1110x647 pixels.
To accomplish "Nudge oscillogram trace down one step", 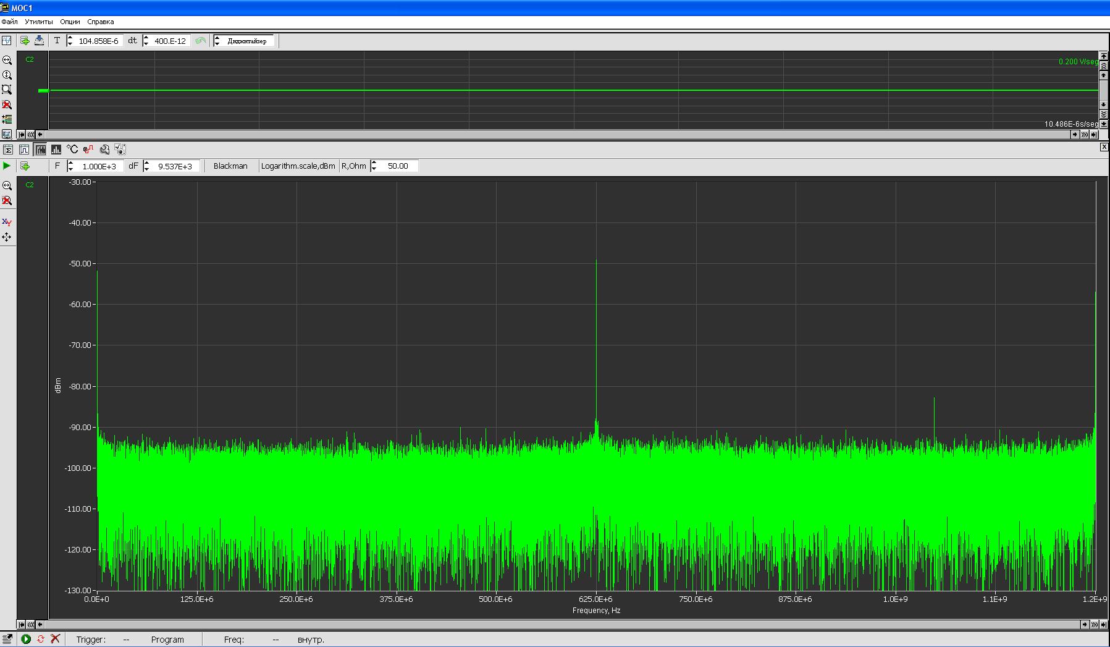I will point(1104,105).
